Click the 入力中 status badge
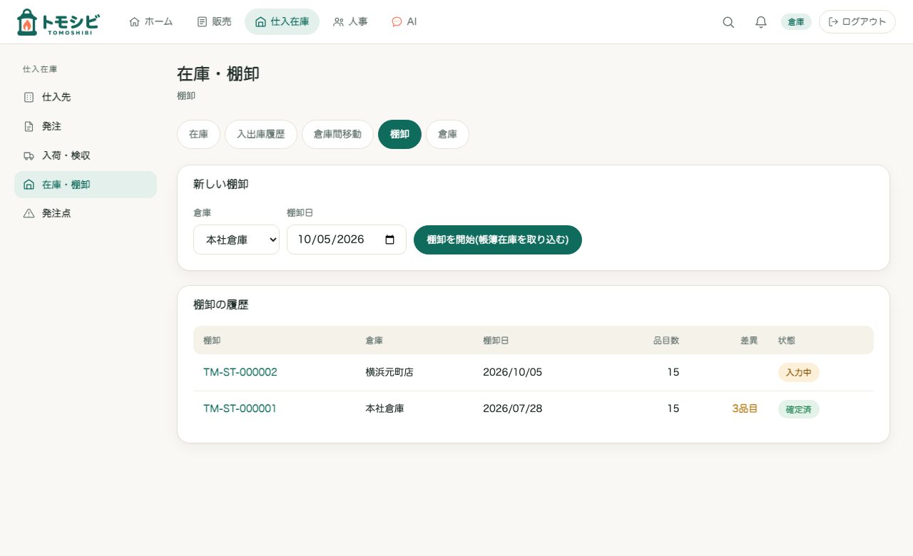 pos(799,373)
